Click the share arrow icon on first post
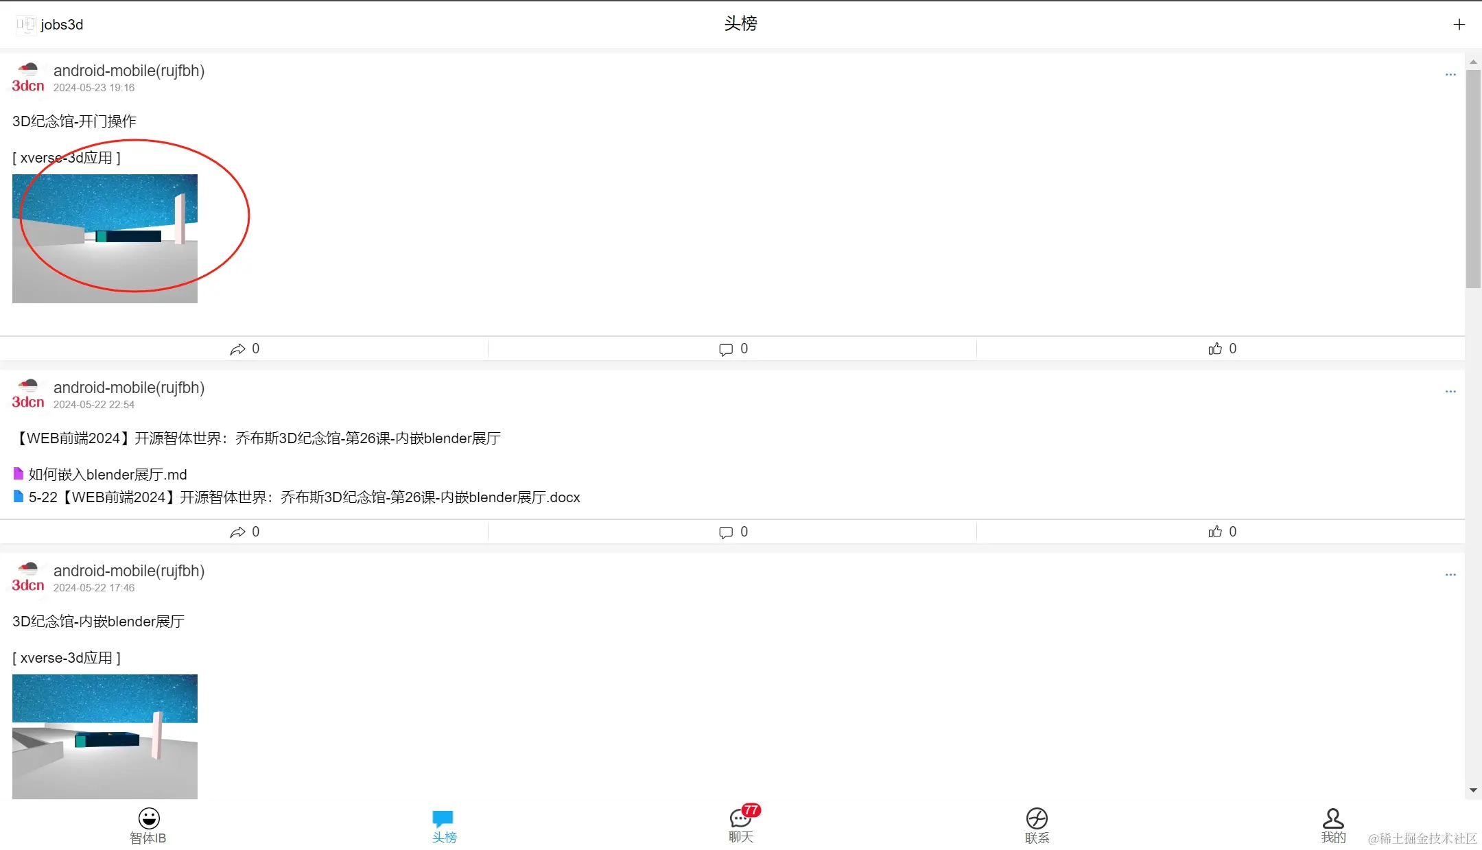The width and height of the screenshot is (1482, 850). (x=238, y=349)
